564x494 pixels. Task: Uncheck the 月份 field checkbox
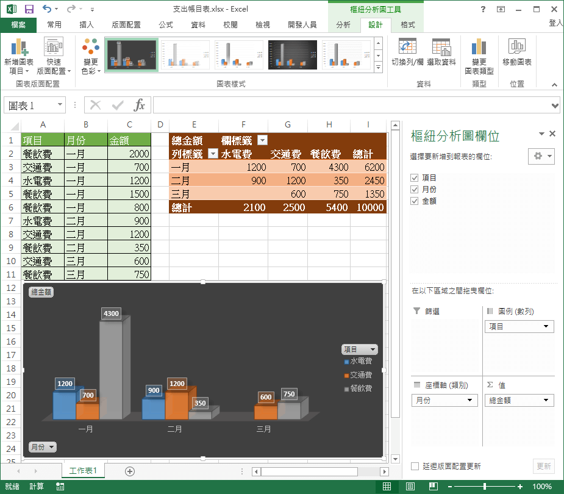click(x=415, y=189)
